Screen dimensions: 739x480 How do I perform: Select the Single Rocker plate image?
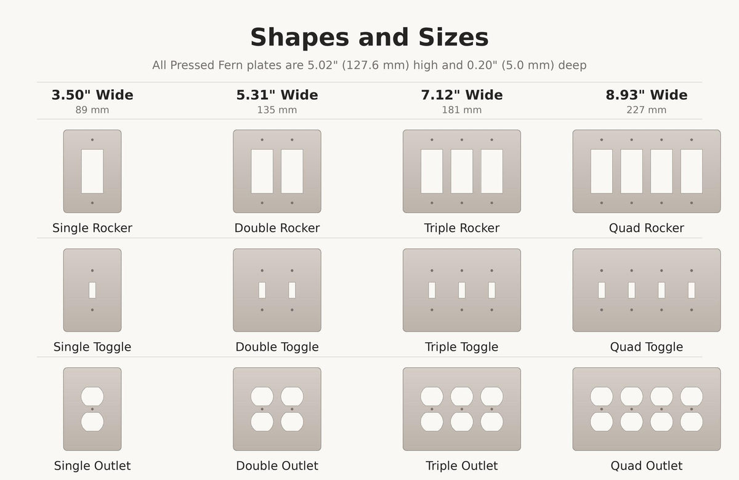[x=92, y=171]
